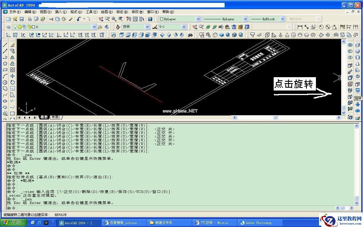Viewport: 363px width, 227px height.
Task: Toggle the layer 0 freeze sun icon
Action: (x=20, y=27)
